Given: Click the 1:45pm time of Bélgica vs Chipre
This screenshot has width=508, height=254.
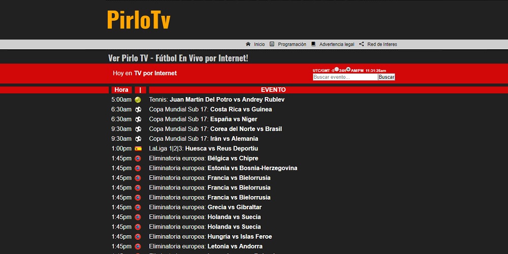Looking at the screenshot, I should pyautogui.click(x=121, y=158).
